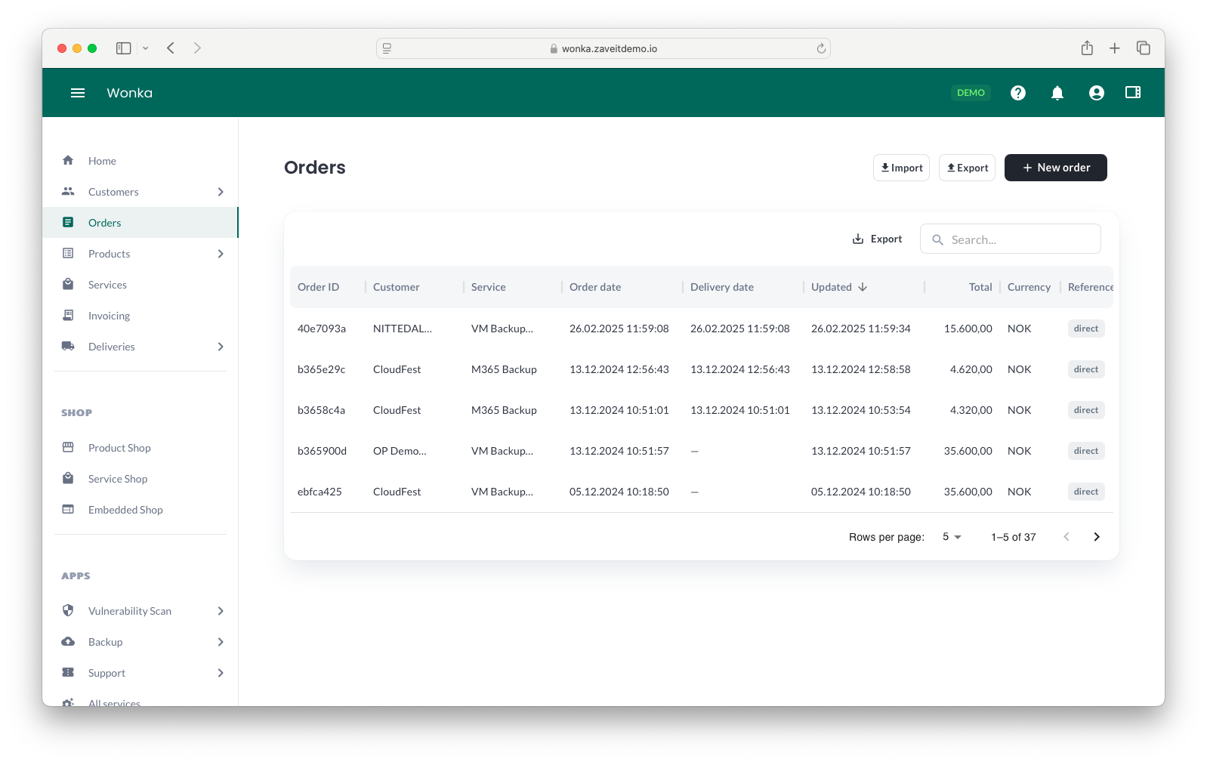
Task: Expand the Customers submenu chevron
Action: pyautogui.click(x=221, y=192)
